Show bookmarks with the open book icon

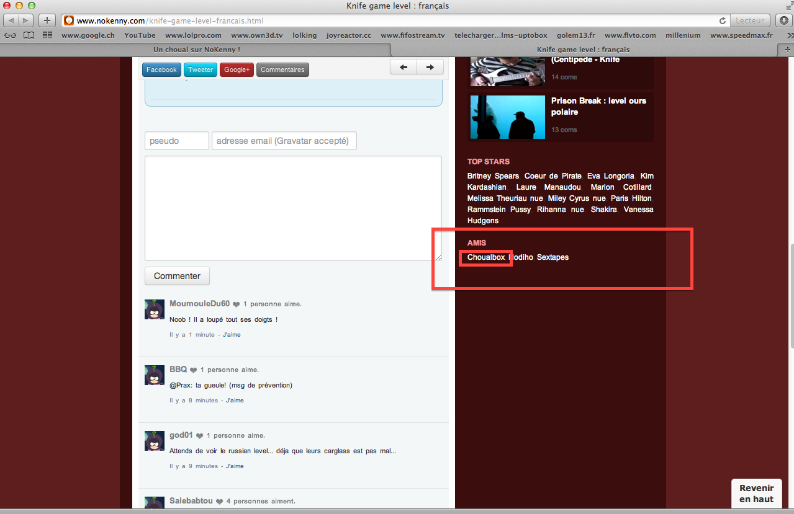29,35
